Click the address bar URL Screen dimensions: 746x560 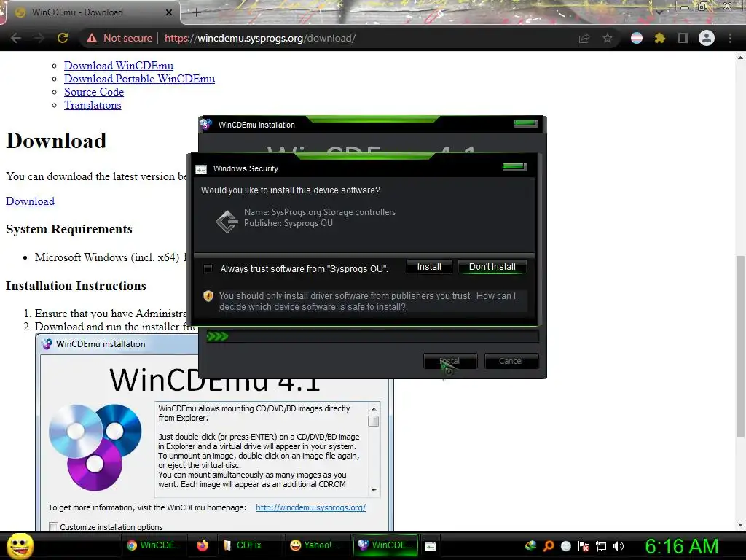260,38
